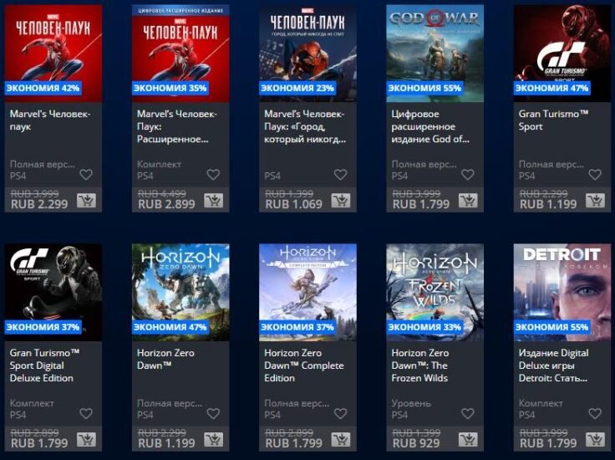
Task: Add Frozen Wilds RUB 929 to cart
Action: (x=468, y=440)
